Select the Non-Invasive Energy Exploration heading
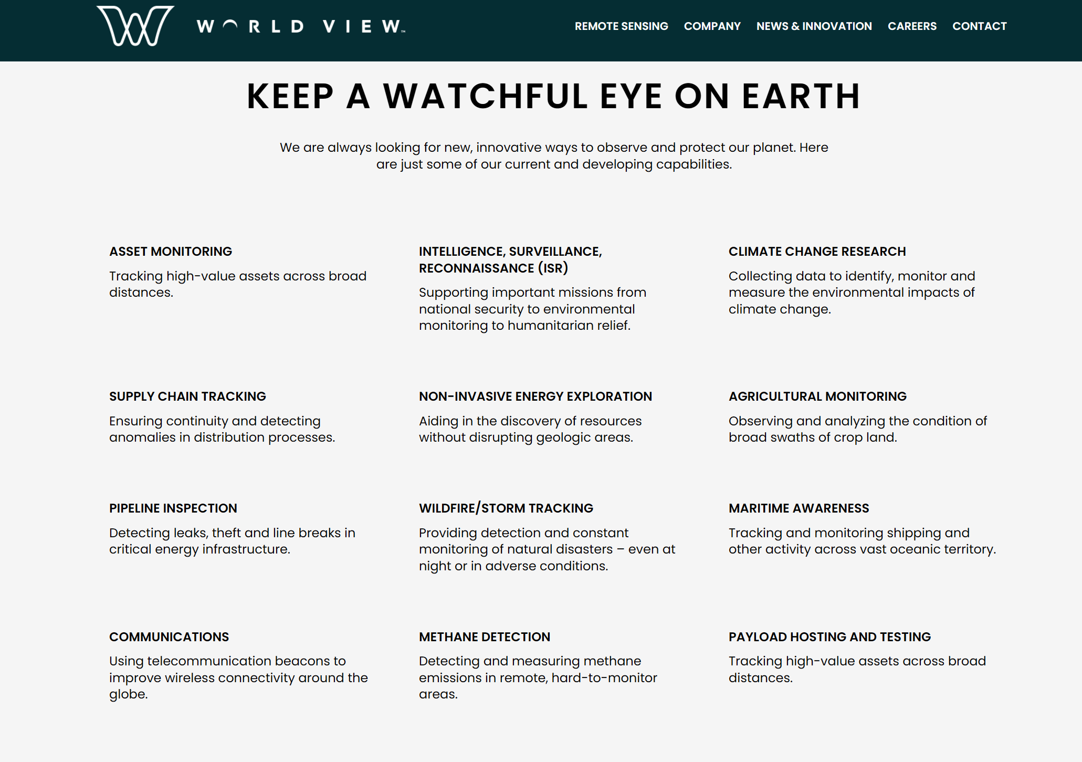This screenshot has width=1082, height=762. (x=535, y=396)
